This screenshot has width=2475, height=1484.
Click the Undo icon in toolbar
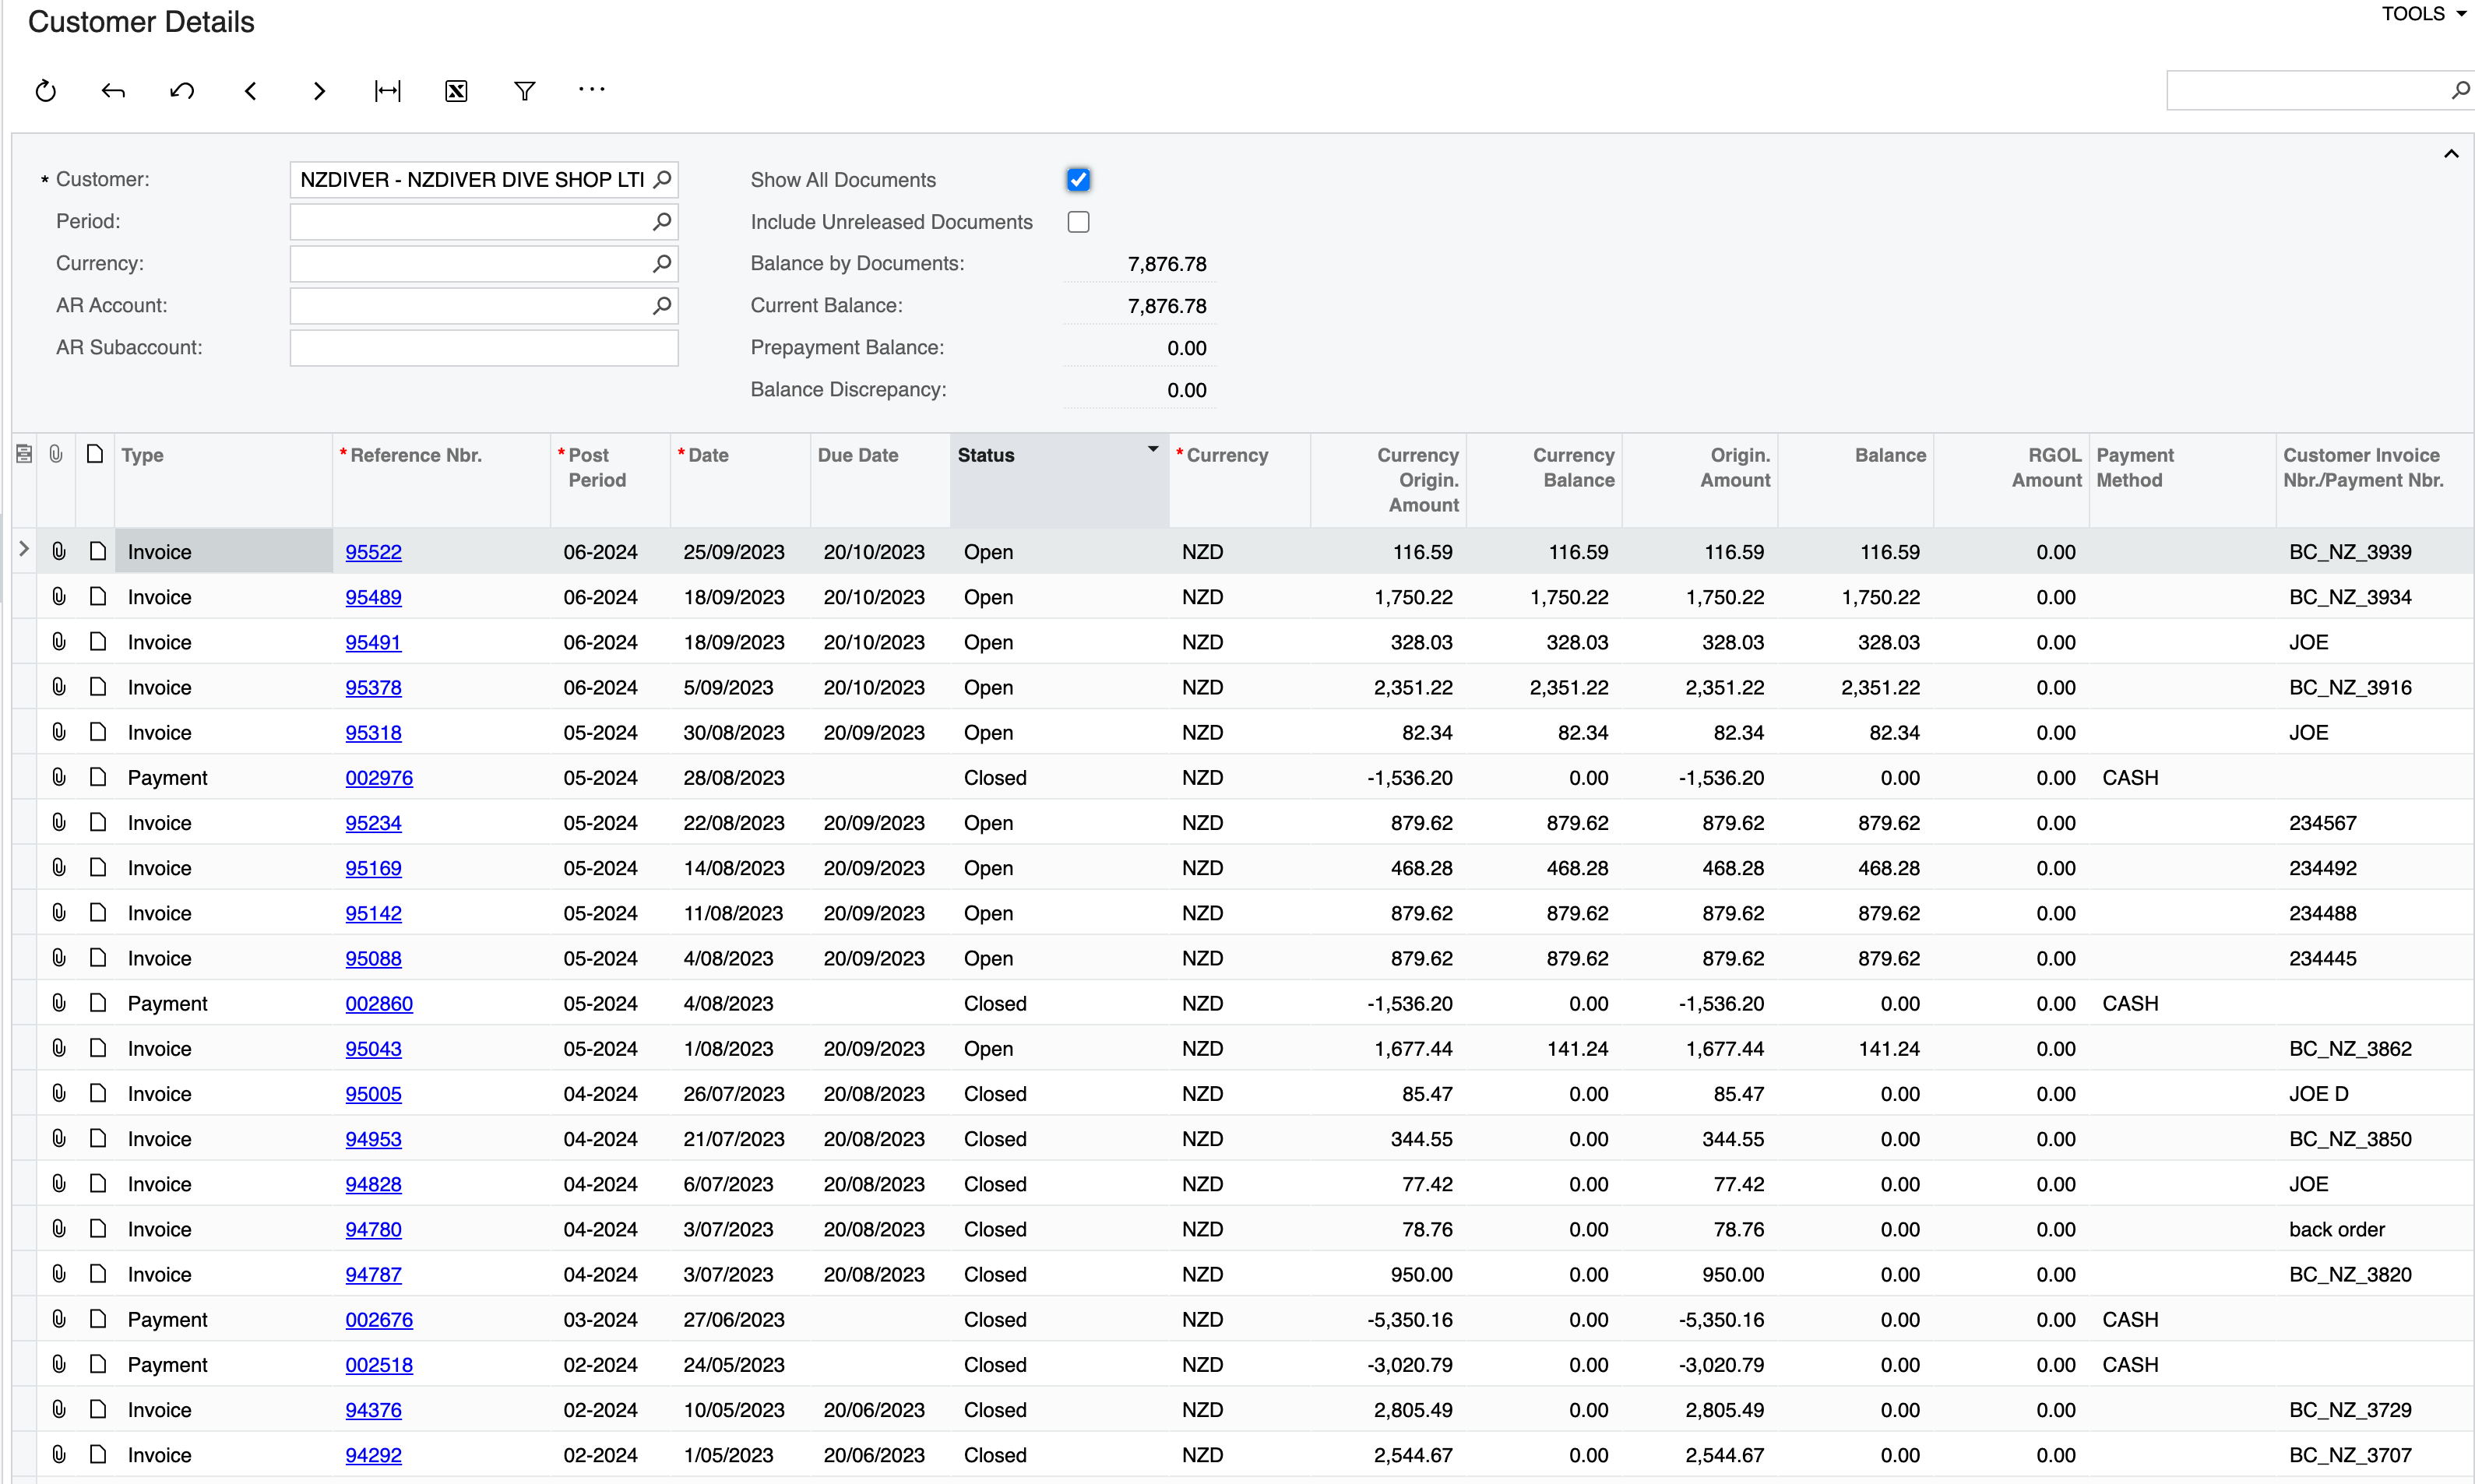point(182,91)
